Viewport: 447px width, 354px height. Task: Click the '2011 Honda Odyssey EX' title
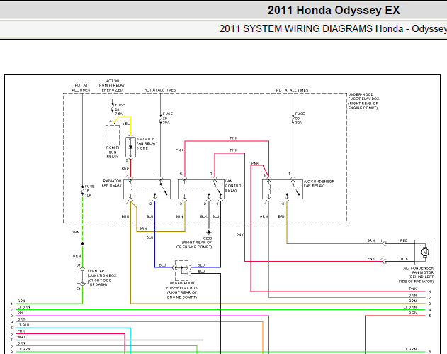334,10
